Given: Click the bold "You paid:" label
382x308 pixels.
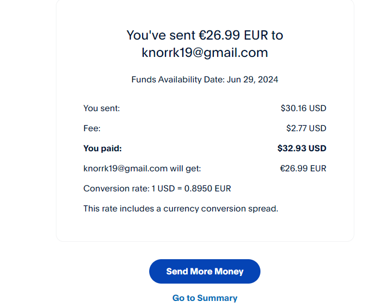Looking at the screenshot, I should tap(102, 148).
